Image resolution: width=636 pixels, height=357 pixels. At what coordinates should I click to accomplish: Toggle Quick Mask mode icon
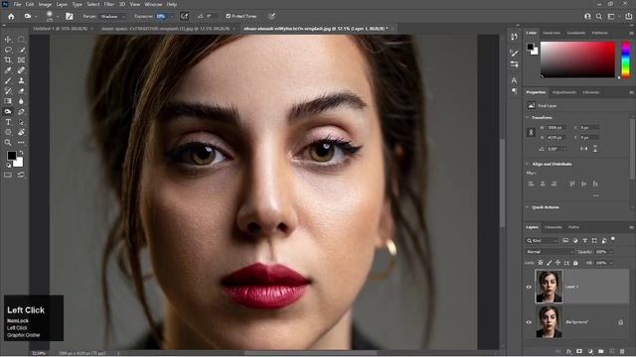8,175
